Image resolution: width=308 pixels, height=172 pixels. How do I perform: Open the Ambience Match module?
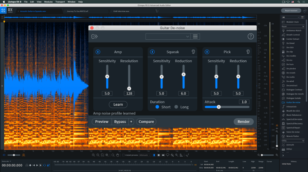point(294,31)
